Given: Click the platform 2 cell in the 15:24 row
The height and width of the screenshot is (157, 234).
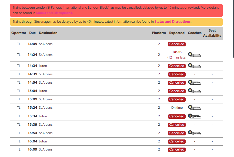Looking at the screenshot, I should [159, 108].
